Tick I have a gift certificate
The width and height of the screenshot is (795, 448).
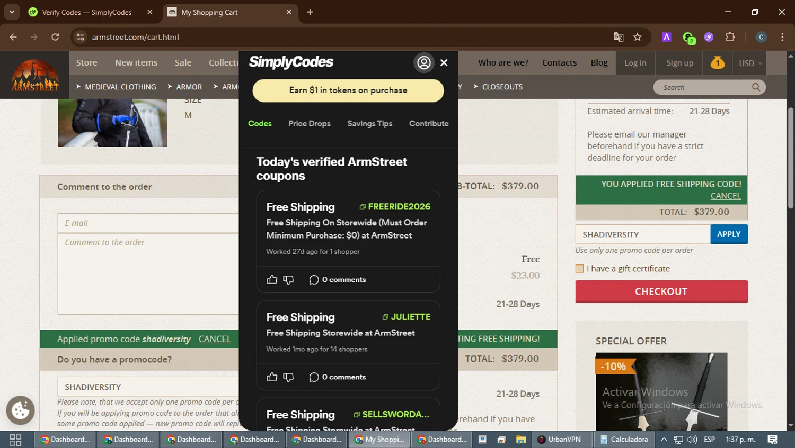click(x=579, y=269)
